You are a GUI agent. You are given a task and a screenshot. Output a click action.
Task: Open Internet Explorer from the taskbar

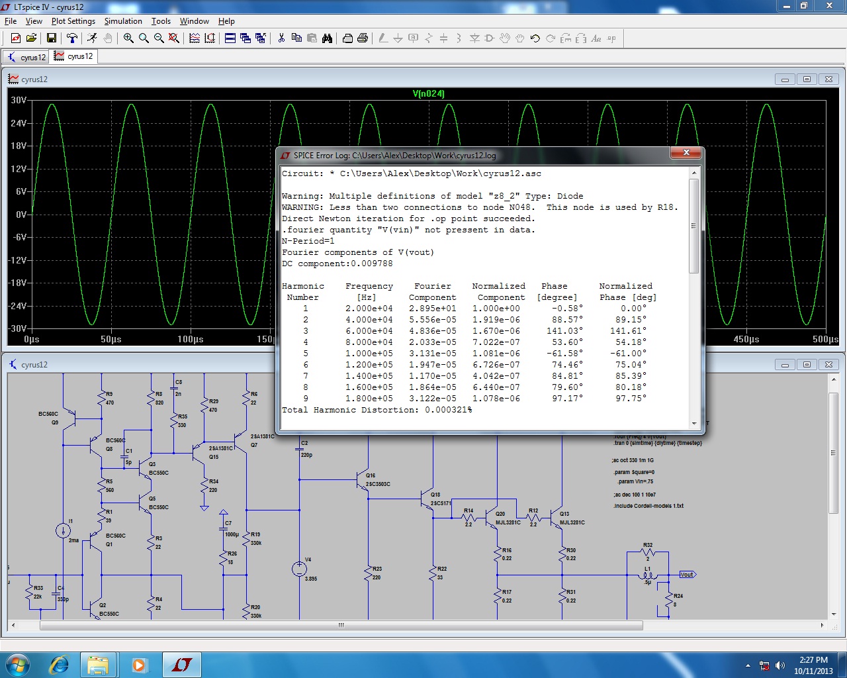pos(60,665)
